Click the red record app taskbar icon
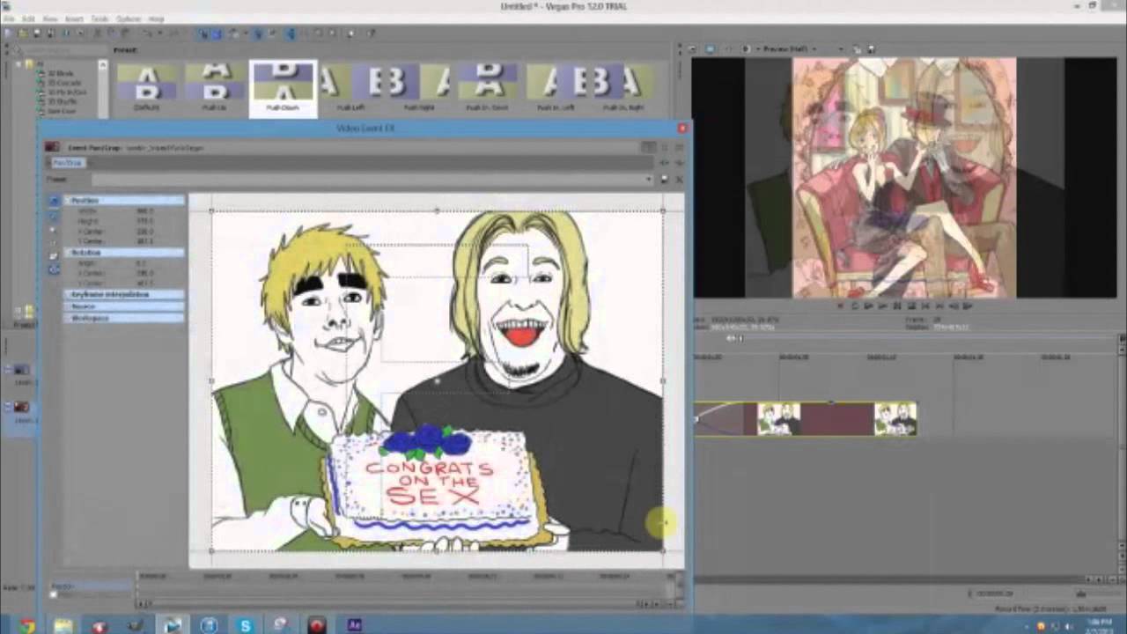The width and height of the screenshot is (1127, 634). (317, 625)
